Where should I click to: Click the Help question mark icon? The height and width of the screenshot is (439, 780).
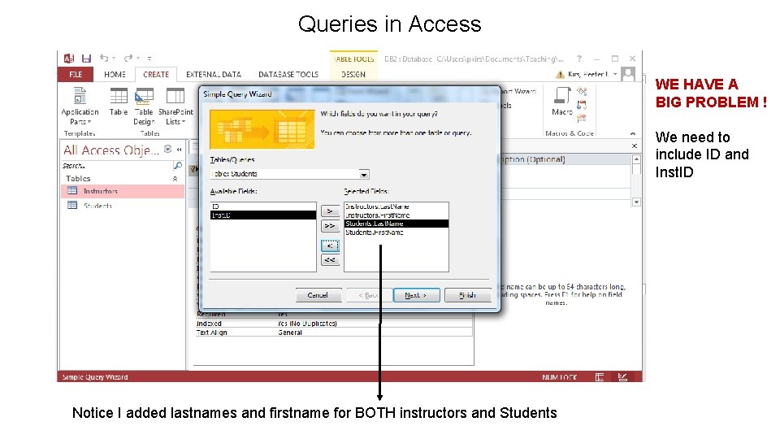[579, 59]
